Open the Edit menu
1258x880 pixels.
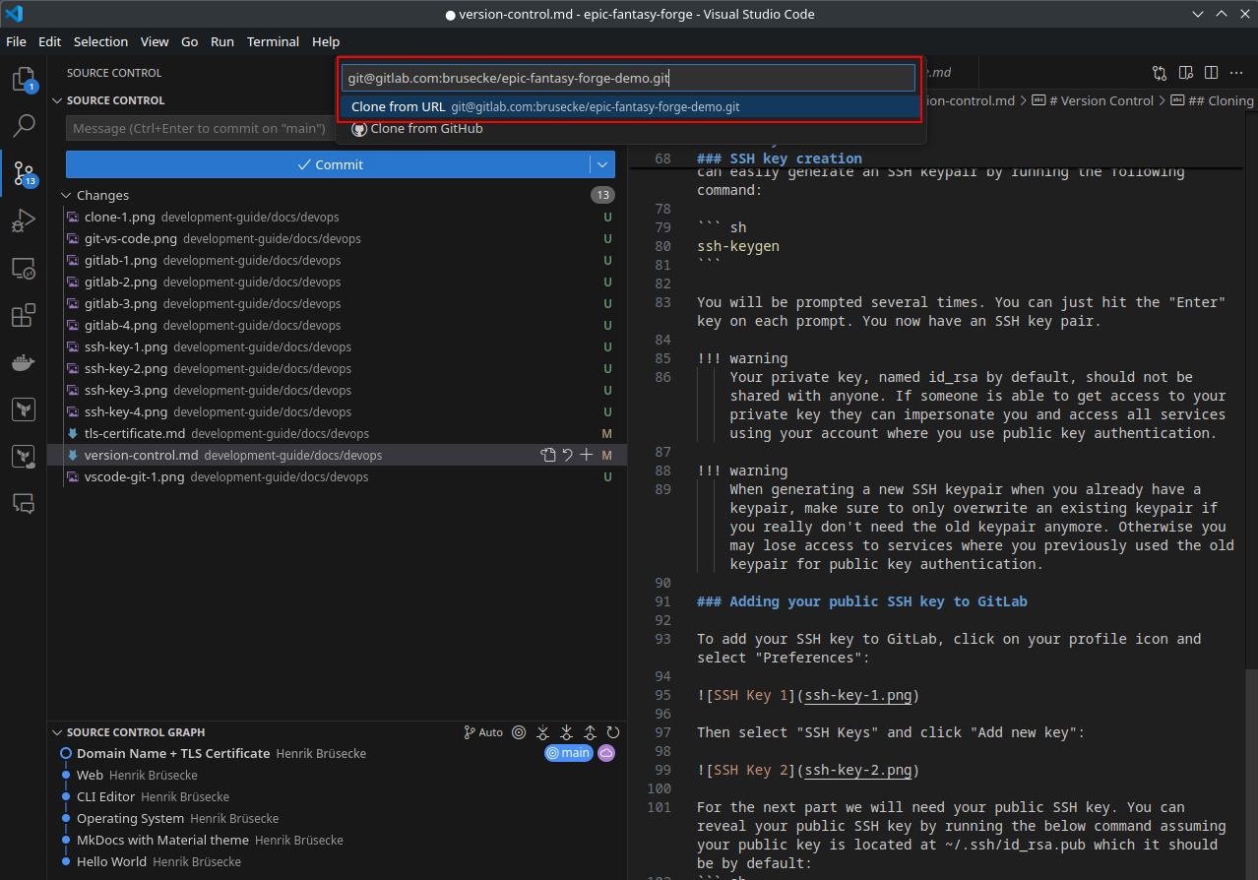coord(50,41)
